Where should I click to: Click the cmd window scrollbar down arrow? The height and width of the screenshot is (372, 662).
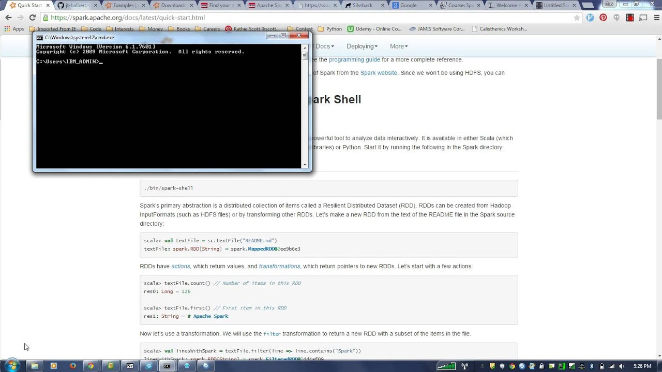[305, 165]
